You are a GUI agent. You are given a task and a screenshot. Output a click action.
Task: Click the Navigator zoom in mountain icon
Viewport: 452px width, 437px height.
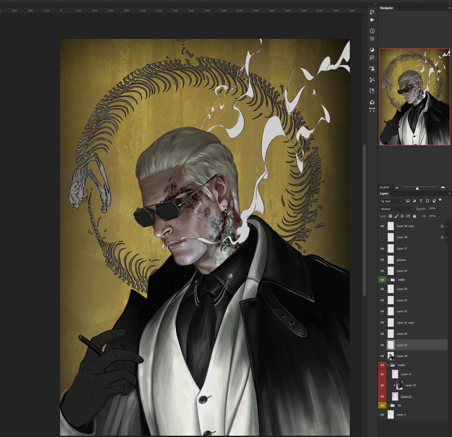click(x=443, y=187)
